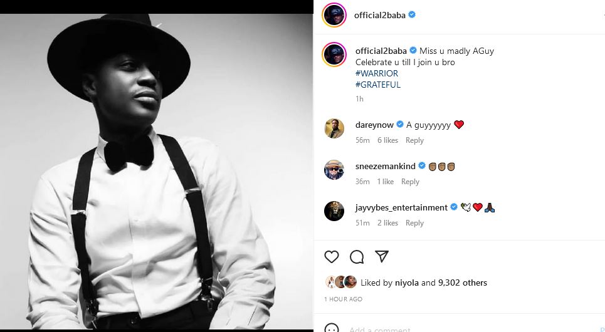Viewport: 605px width, 332px height.
Task: View the 2 likes on jayvybes_entertainment's comment
Action: pos(387,223)
